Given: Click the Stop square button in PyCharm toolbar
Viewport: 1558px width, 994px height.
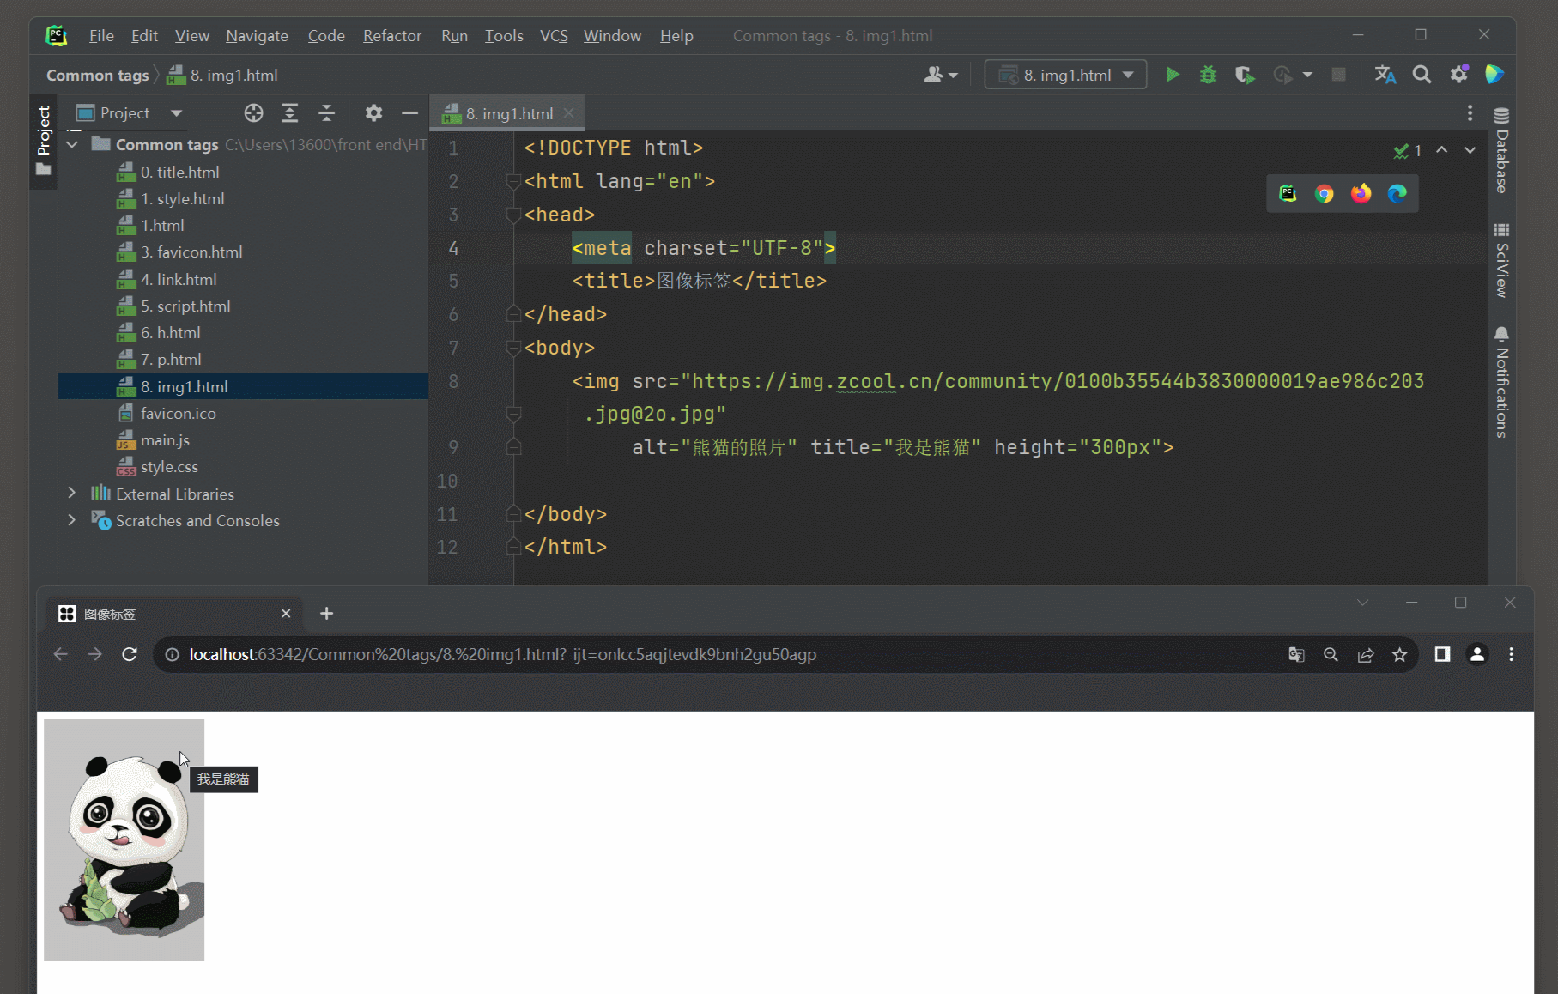Looking at the screenshot, I should point(1338,75).
